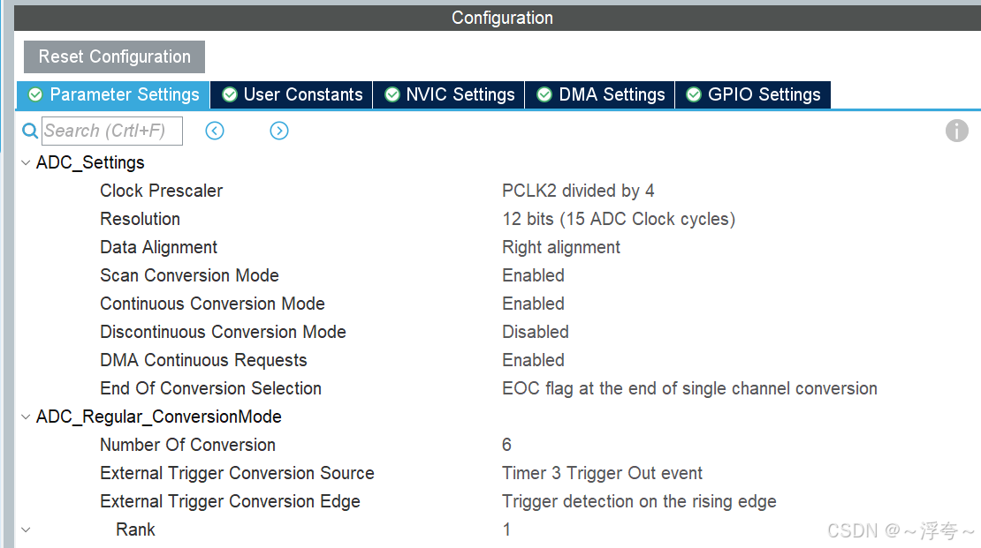
Task: Click the checkmark icon on GPIO Settings tab
Action: tap(694, 94)
